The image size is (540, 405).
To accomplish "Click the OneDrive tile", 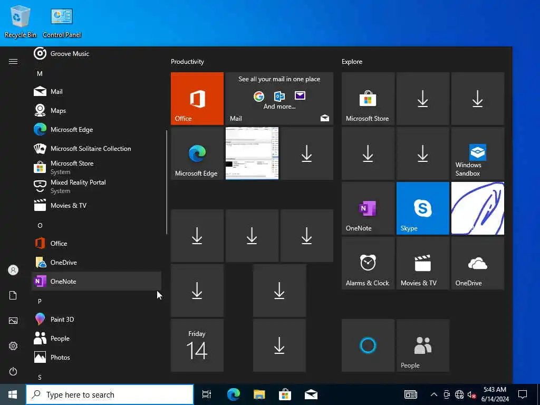I will pyautogui.click(x=478, y=263).
